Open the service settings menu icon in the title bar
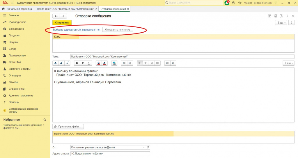The width and height of the screenshot is (298, 158). 276,3
